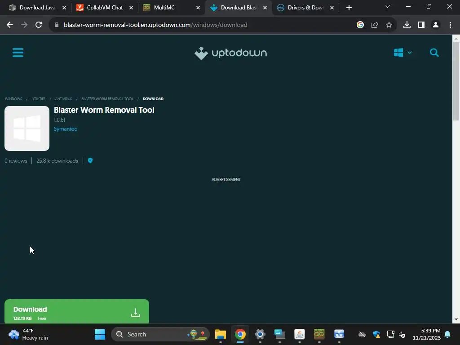Click the blue security shield badge
Viewport: 460px width, 345px height.
tap(90, 160)
